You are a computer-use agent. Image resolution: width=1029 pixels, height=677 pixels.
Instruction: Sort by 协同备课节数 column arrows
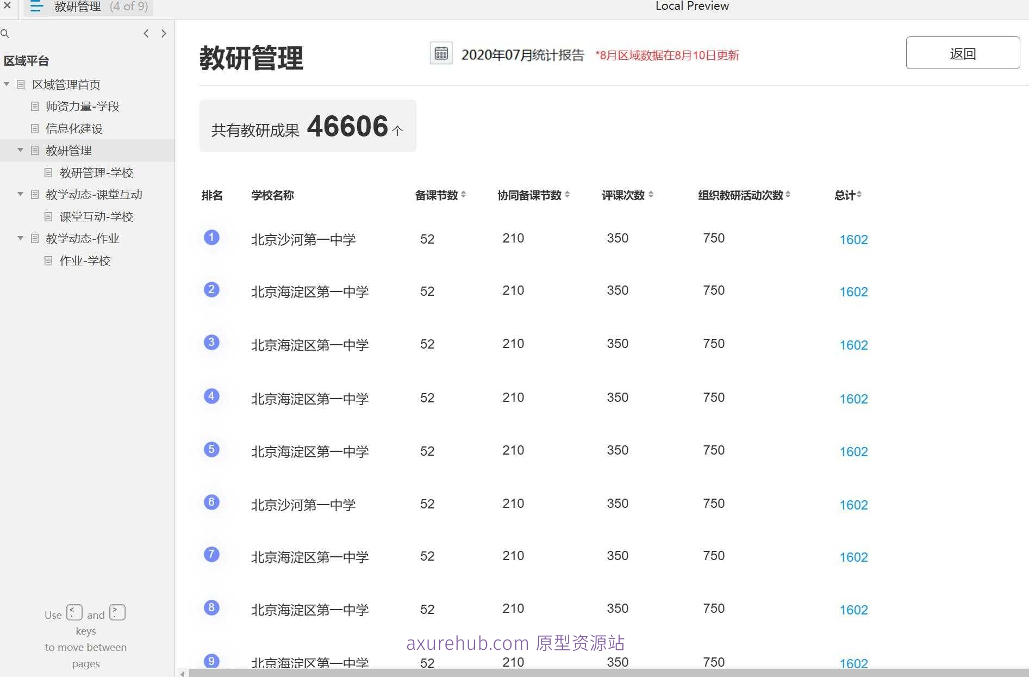coord(567,194)
